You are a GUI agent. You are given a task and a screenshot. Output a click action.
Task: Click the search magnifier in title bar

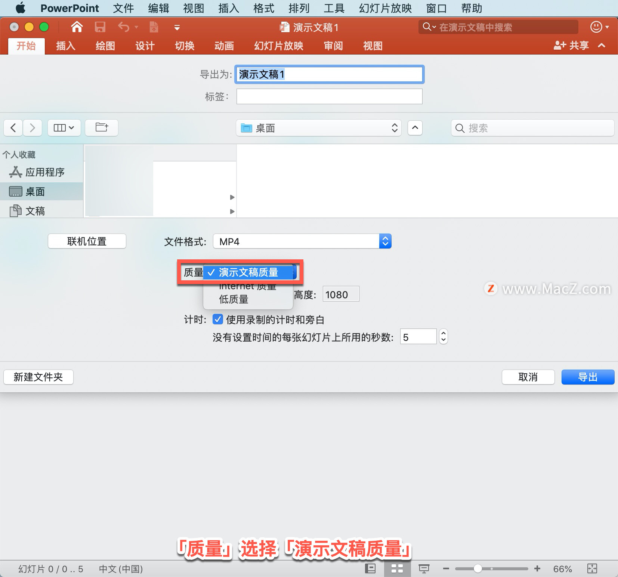[427, 27]
